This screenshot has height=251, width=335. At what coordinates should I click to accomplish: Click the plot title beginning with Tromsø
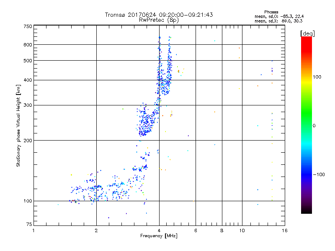(x=159, y=15)
